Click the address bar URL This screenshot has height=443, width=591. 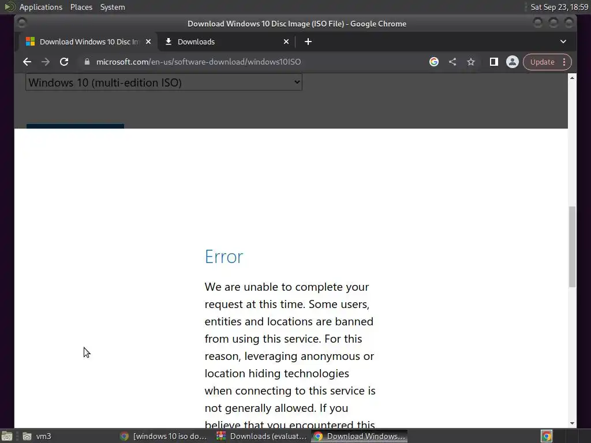pyautogui.click(x=199, y=62)
